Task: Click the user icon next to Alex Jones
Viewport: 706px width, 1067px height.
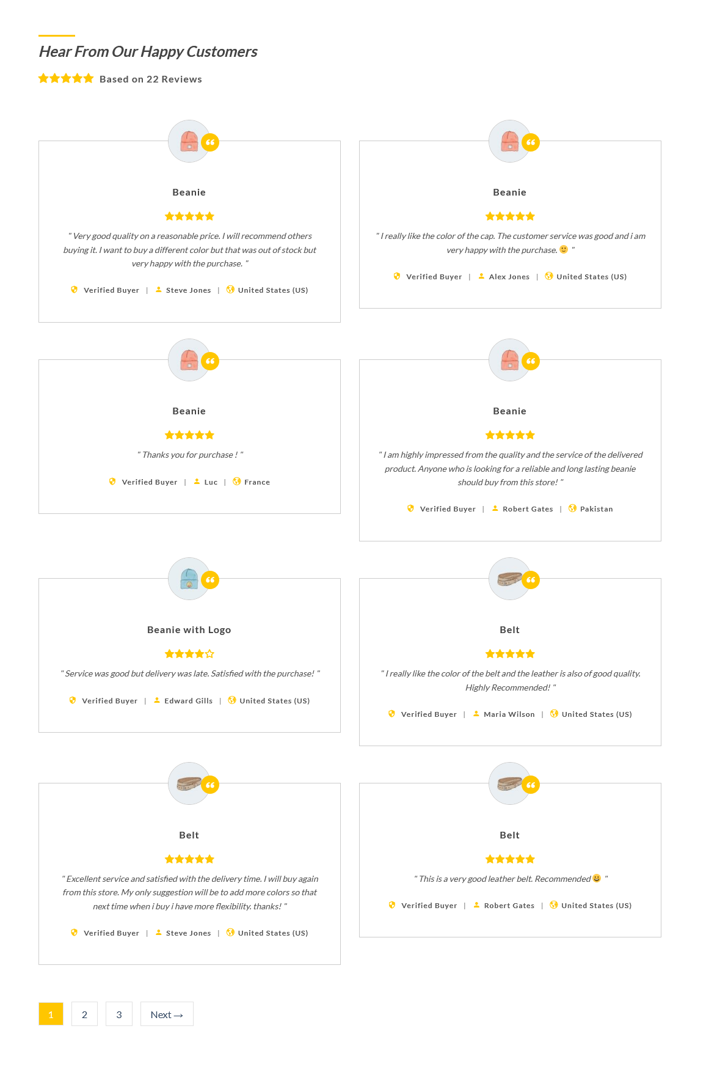Action: point(481,276)
